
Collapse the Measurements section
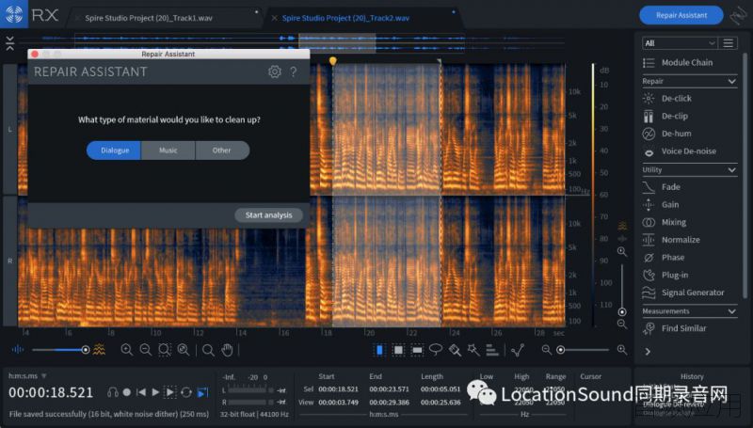click(732, 311)
